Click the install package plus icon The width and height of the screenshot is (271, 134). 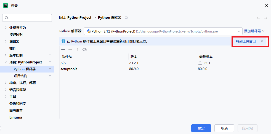(x=63, y=50)
